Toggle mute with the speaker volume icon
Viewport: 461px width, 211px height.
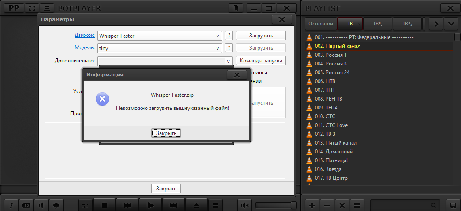(245, 205)
